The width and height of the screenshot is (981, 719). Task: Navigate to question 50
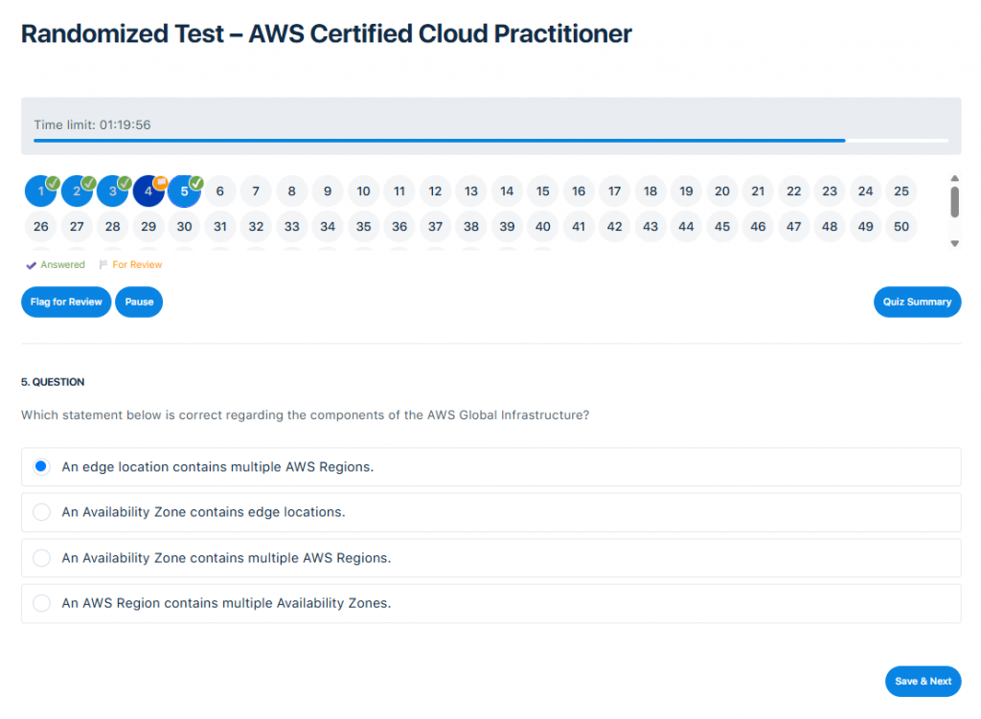[901, 226]
